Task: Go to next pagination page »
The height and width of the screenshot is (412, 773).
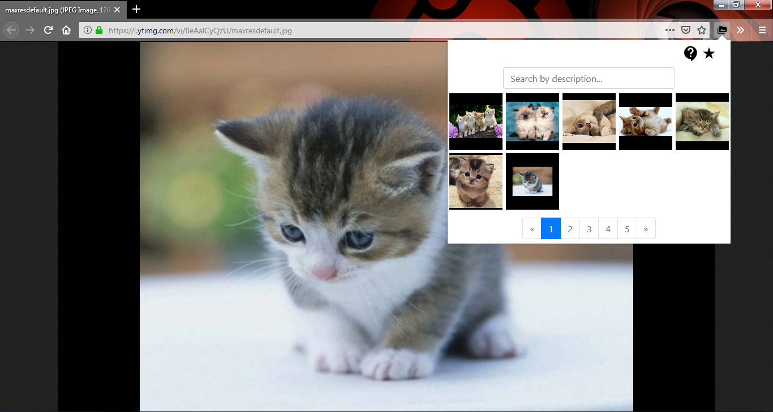Action: click(646, 228)
